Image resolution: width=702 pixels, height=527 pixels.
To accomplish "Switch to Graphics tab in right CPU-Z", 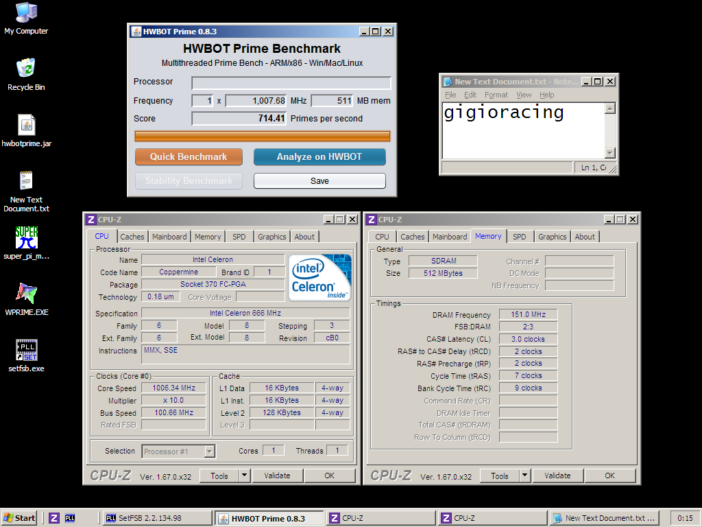I will pyautogui.click(x=552, y=237).
